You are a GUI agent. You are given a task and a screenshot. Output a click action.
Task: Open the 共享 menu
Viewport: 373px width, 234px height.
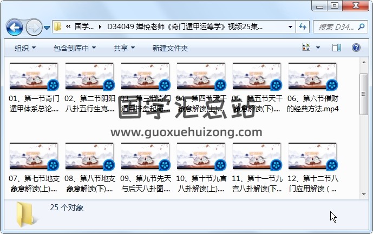click(x=124, y=48)
